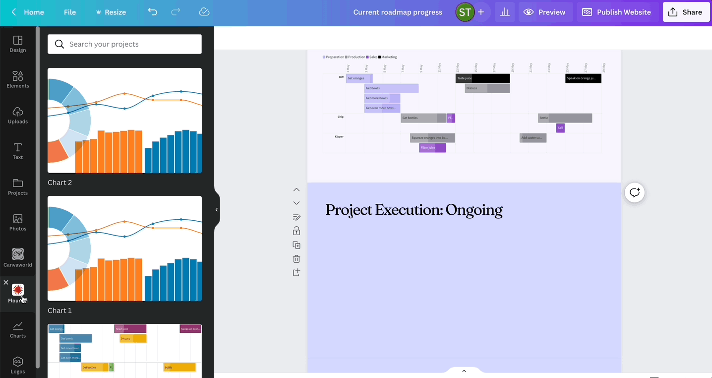Open the Insights chart icon in top bar
This screenshot has height=378, width=712.
(504, 12)
